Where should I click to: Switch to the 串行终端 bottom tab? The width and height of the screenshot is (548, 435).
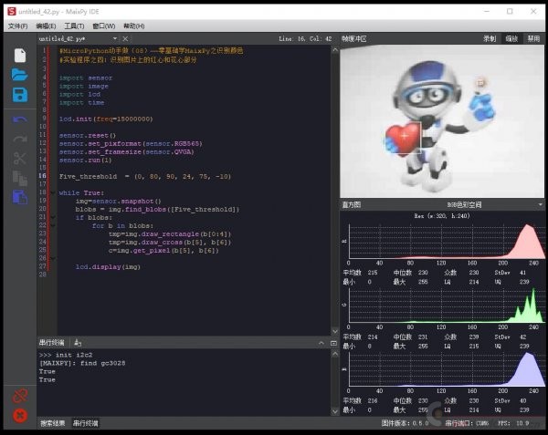[86, 423]
